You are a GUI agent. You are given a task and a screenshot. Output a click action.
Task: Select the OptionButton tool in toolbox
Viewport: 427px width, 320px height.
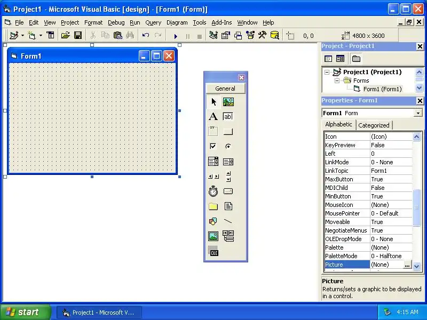click(228, 146)
